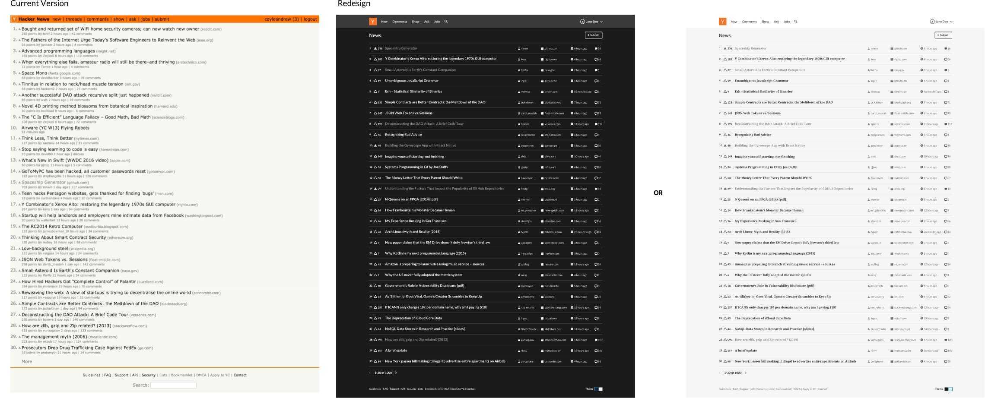Viewport: 985px width, 398px height.
Task: Open search via magnifier icon in dark redesign
Action: click(x=446, y=22)
